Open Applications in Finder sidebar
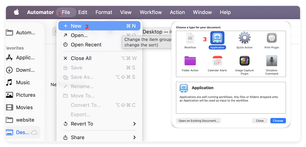This screenshot has height=147, width=306. point(21,58)
